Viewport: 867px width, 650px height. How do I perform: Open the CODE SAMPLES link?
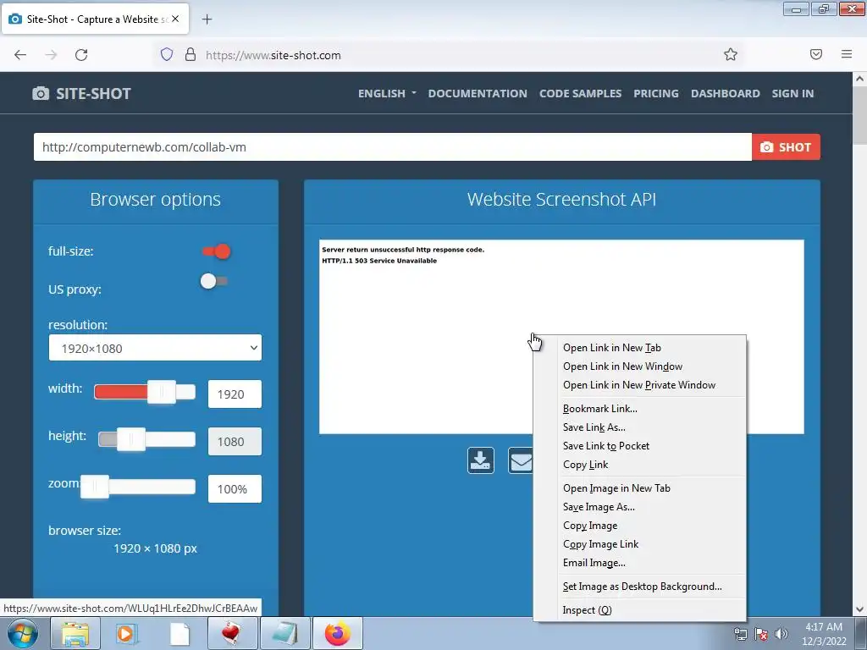click(x=580, y=93)
